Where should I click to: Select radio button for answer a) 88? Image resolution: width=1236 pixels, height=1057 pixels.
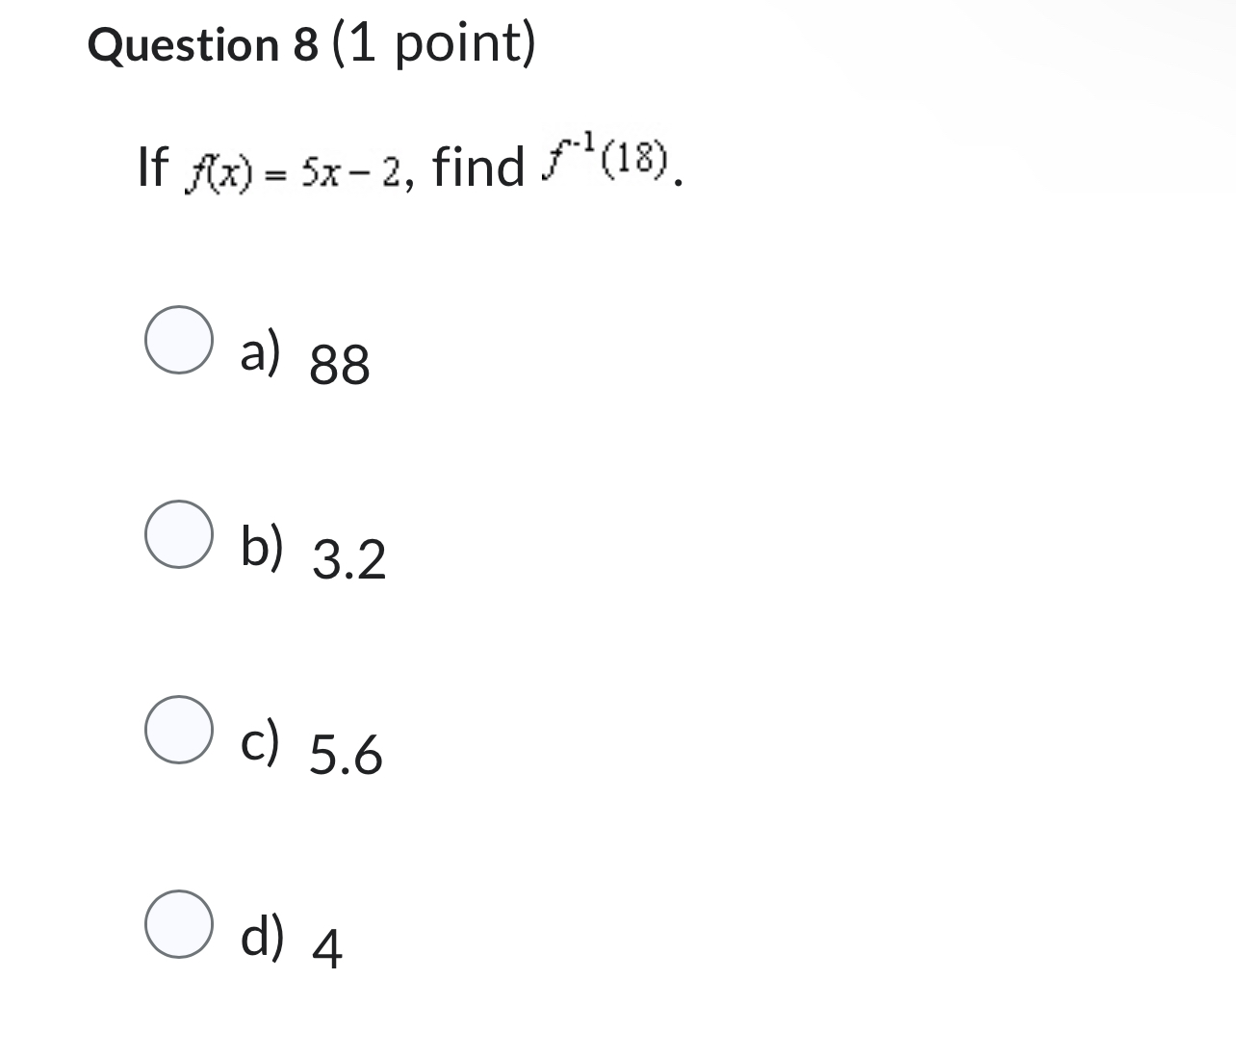179,342
